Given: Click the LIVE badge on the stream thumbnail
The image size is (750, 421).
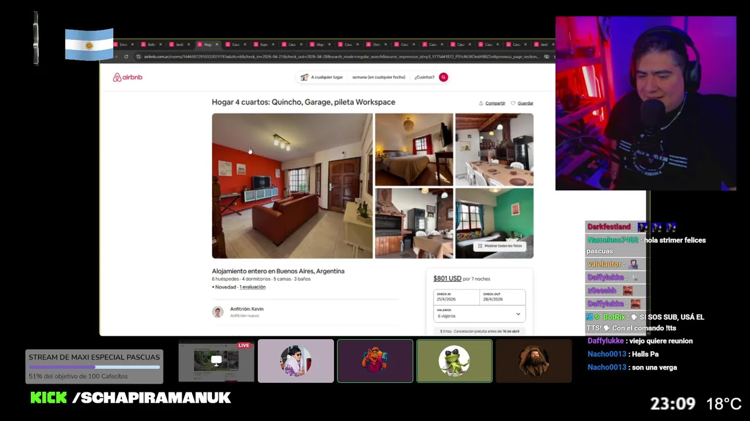Looking at the screenshot, I should tap(244, 346).
